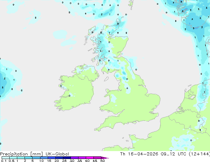Click the 25–30 mm dark navy swatch
Viewport: 210px width, 162px height.
tap(67, 158)
